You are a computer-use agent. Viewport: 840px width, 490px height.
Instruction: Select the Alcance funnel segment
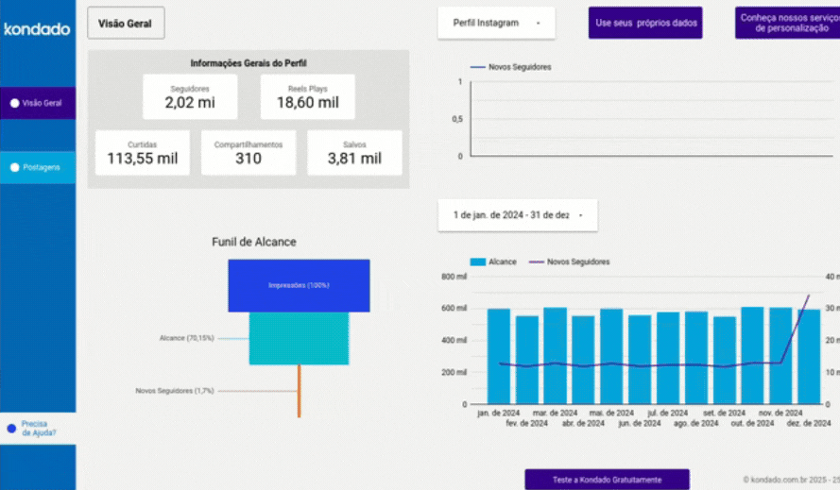299,338
